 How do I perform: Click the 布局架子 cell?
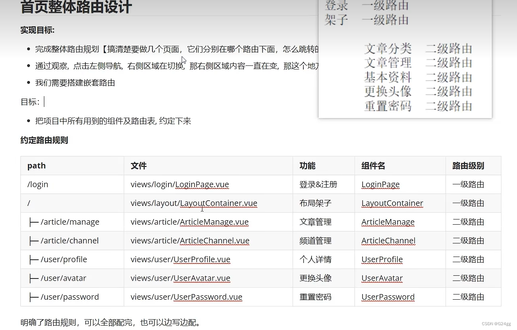(324, 203)
